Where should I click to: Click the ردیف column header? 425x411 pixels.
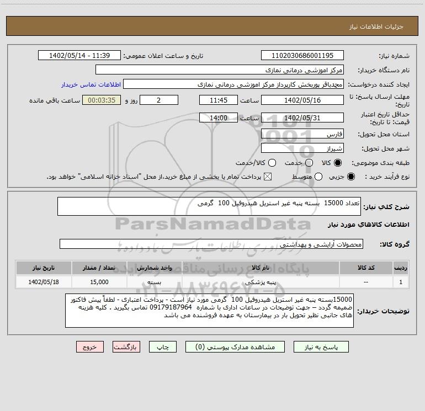[401, 268]
